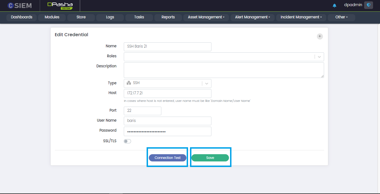Save the credential
Image resolution: width=380 pixels, height=194 pixels.
coord(210,158)
